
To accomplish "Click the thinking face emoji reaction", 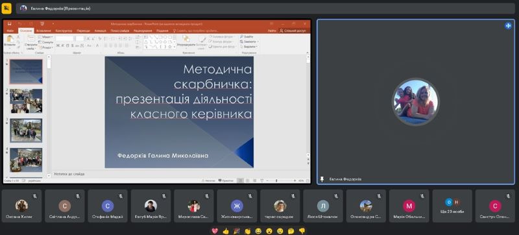I will [291, 231].
